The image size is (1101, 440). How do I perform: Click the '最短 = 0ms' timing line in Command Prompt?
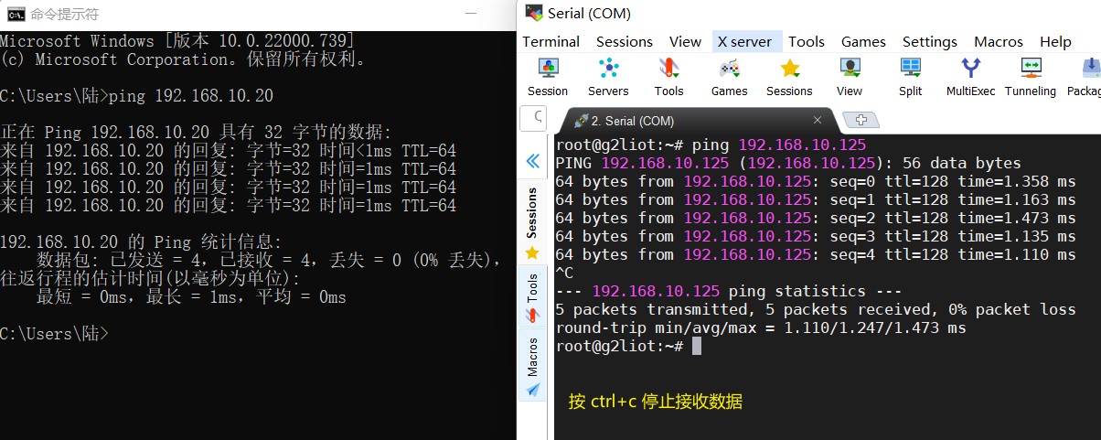pyautogui.click(x=191, y=297)
